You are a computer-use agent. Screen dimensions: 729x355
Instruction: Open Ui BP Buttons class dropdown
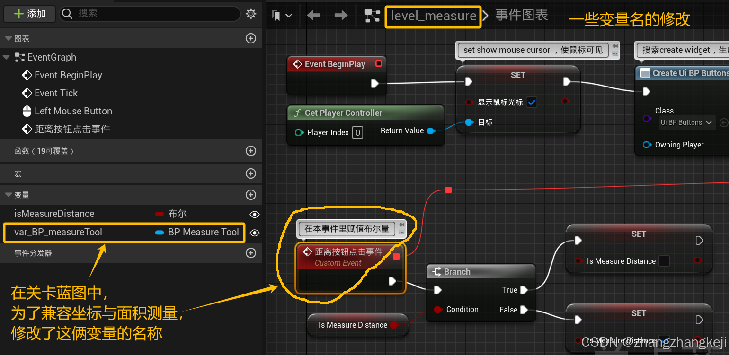686,122
